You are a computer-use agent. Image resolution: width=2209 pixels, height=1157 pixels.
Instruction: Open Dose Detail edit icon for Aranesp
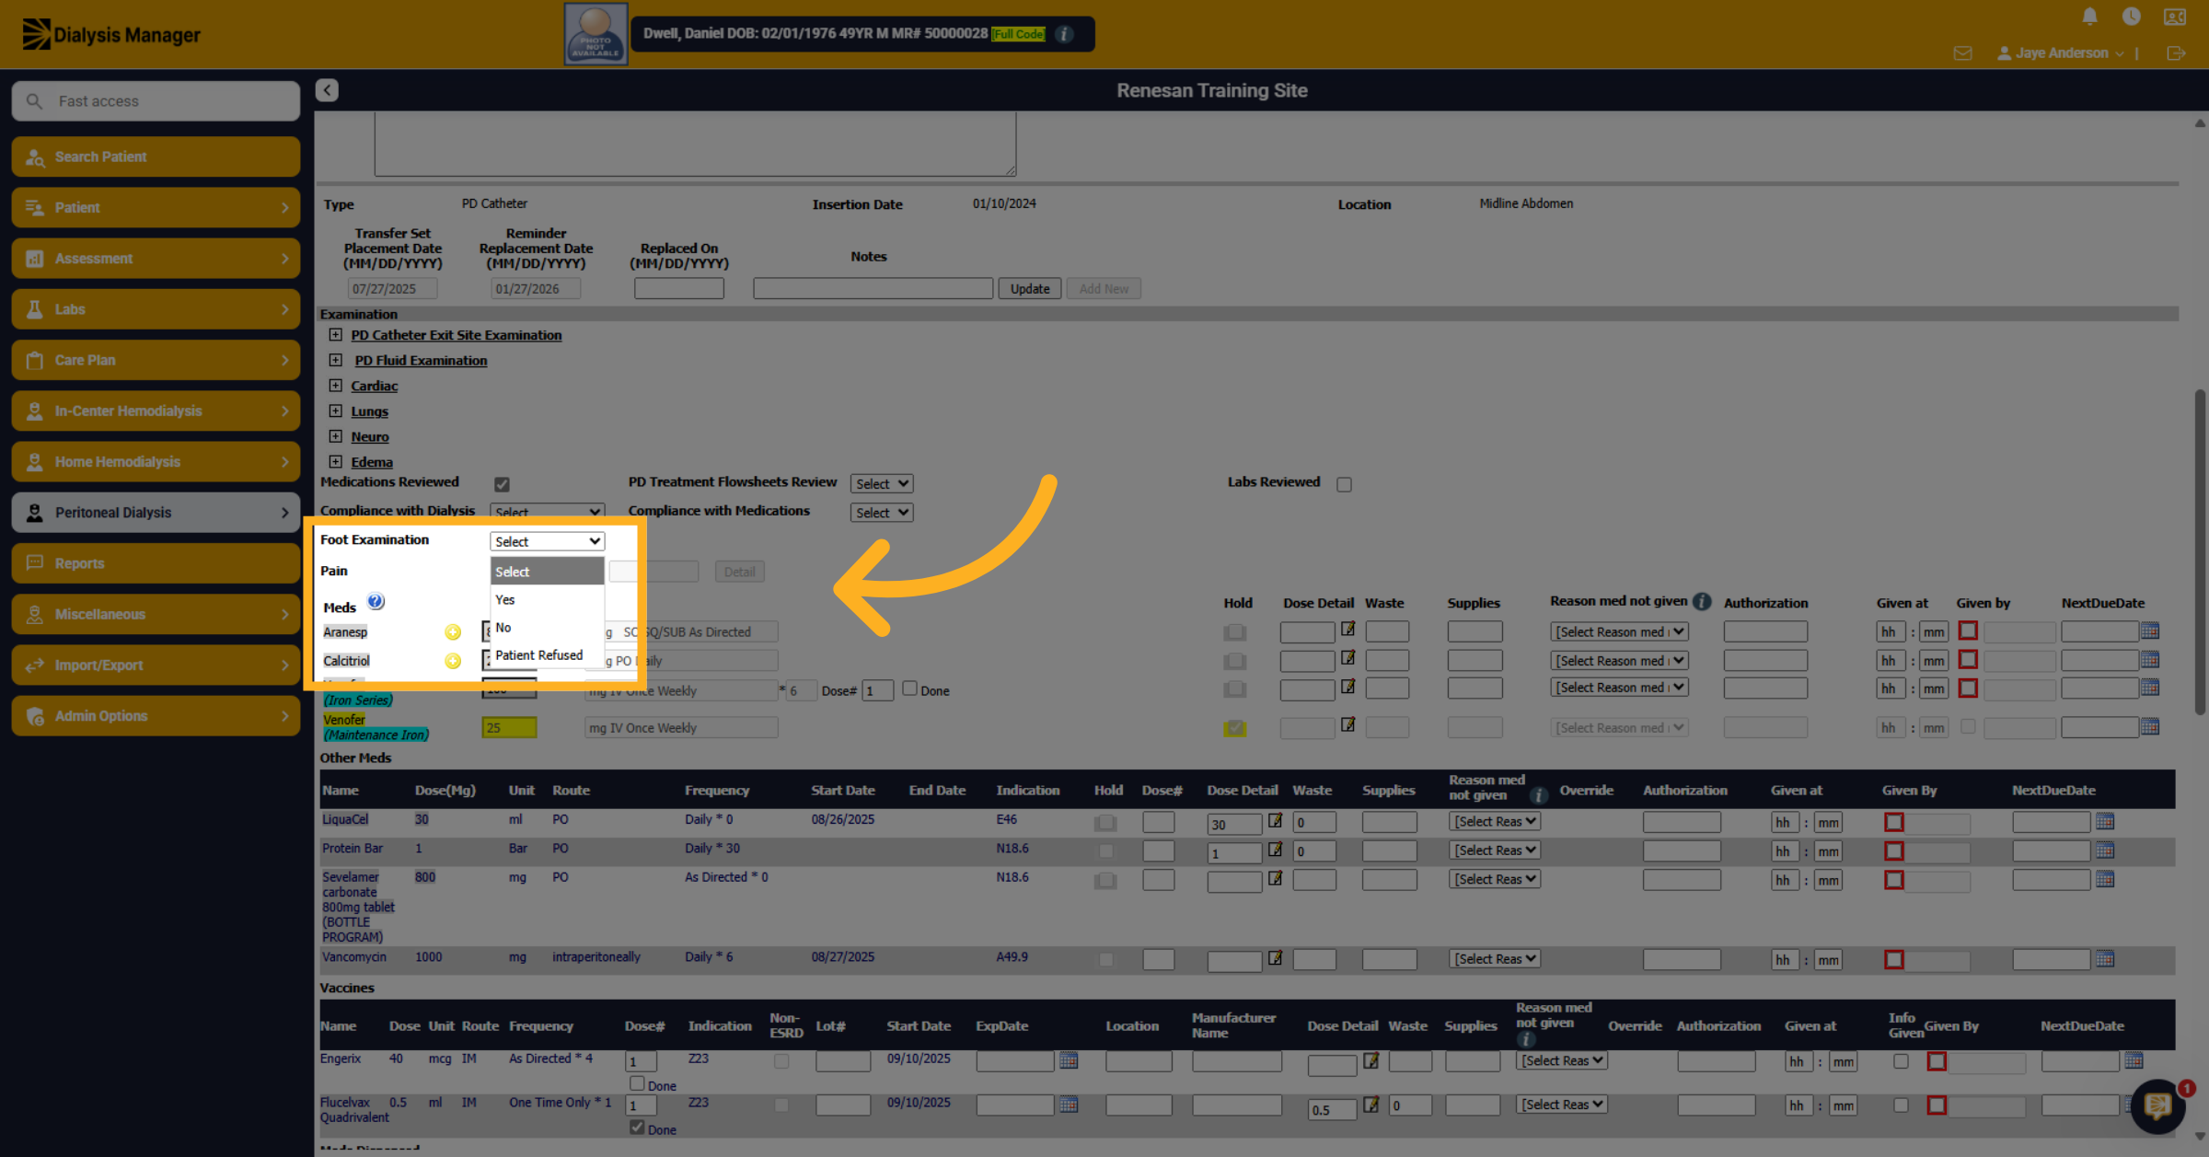[1348, 630]
